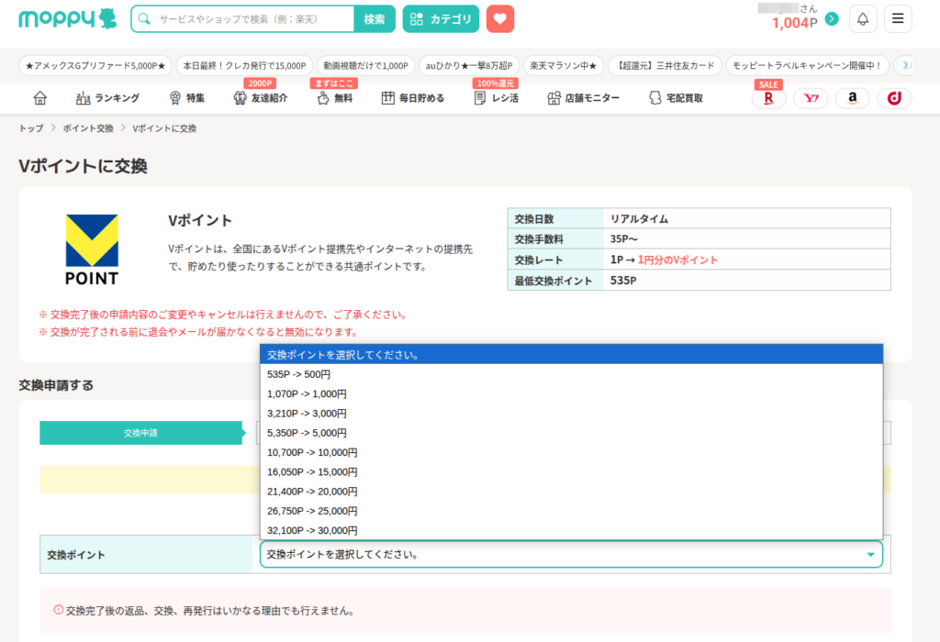Click ポイント交換 breadcrumb link
This screenshot has width=940, height=642.
click(88, 128)
